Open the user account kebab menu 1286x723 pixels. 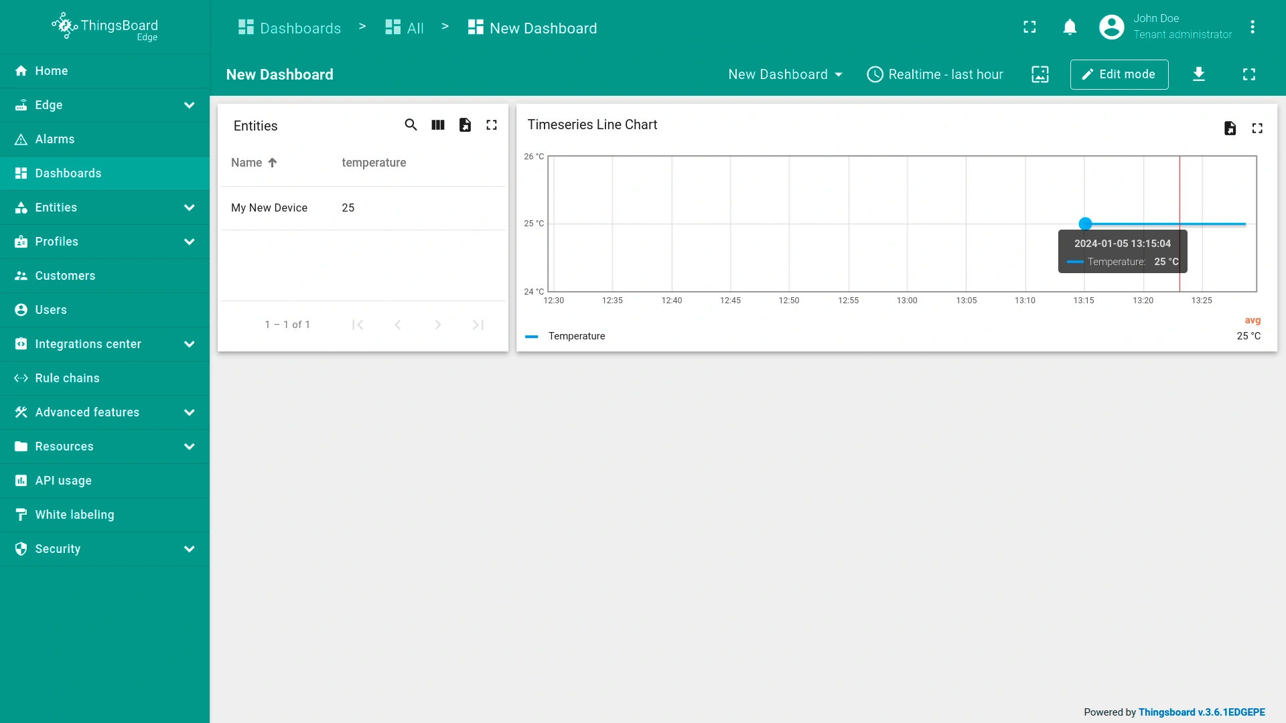click(x=1252, y=27)
